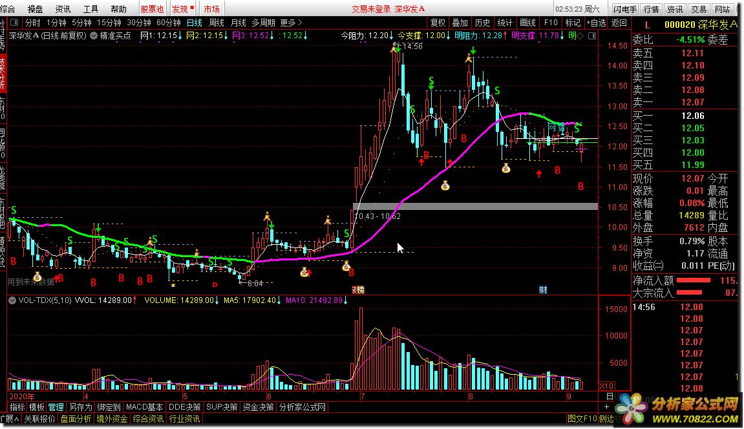The image size is (744, 429).
Task: Select the 周线 period
Action: click(x=217, y=22)
